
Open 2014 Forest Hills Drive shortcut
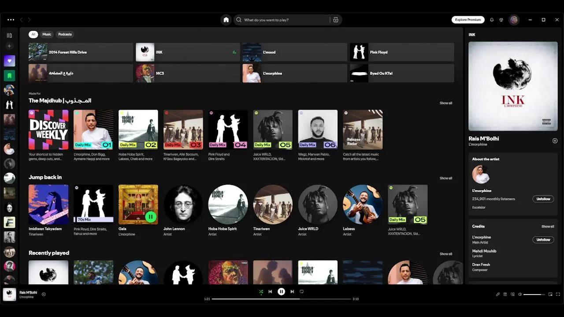tap(81, 52)
